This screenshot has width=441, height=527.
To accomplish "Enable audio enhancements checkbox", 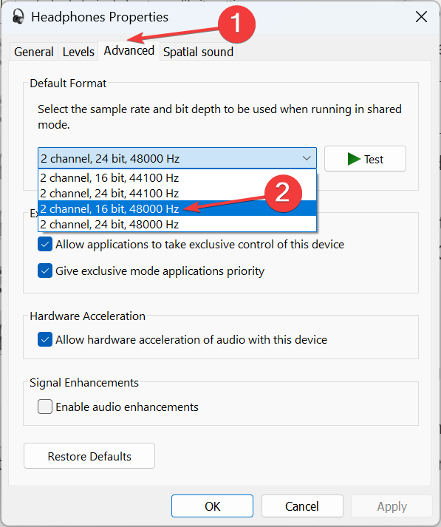I will pyautogui.click(x=45, y=407).
